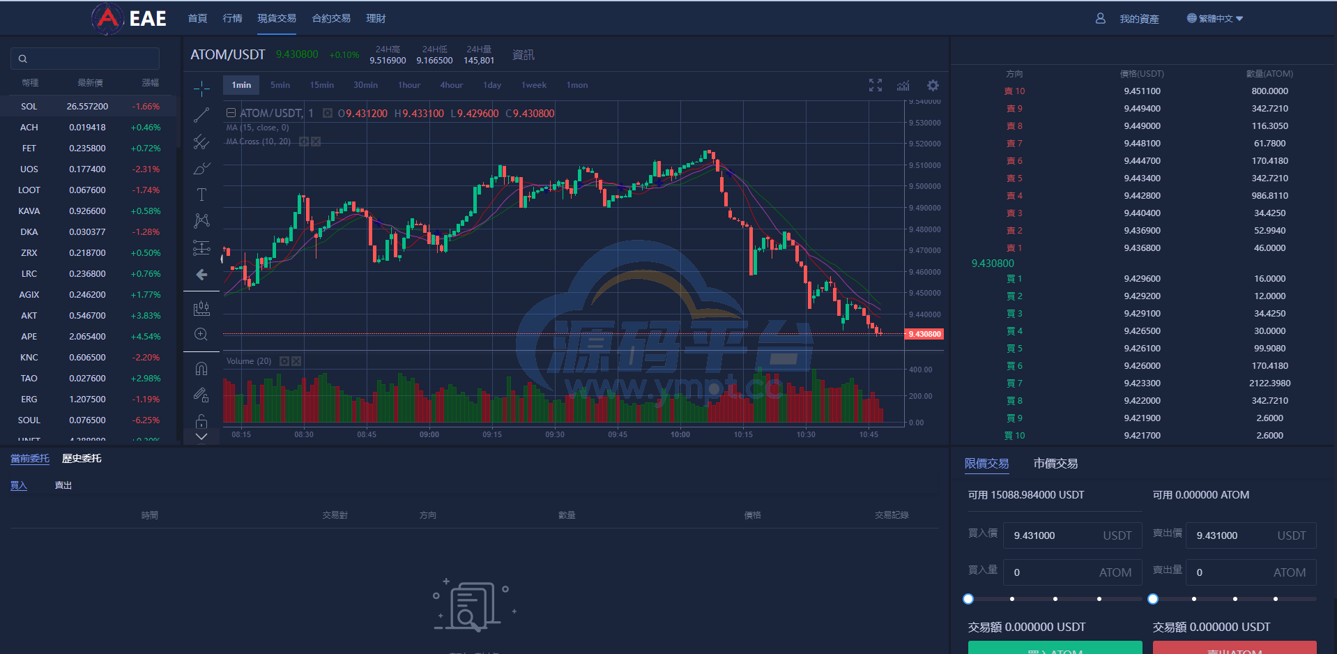
Task: Click sell order price 9.451100
Action: click(1142, 91)
